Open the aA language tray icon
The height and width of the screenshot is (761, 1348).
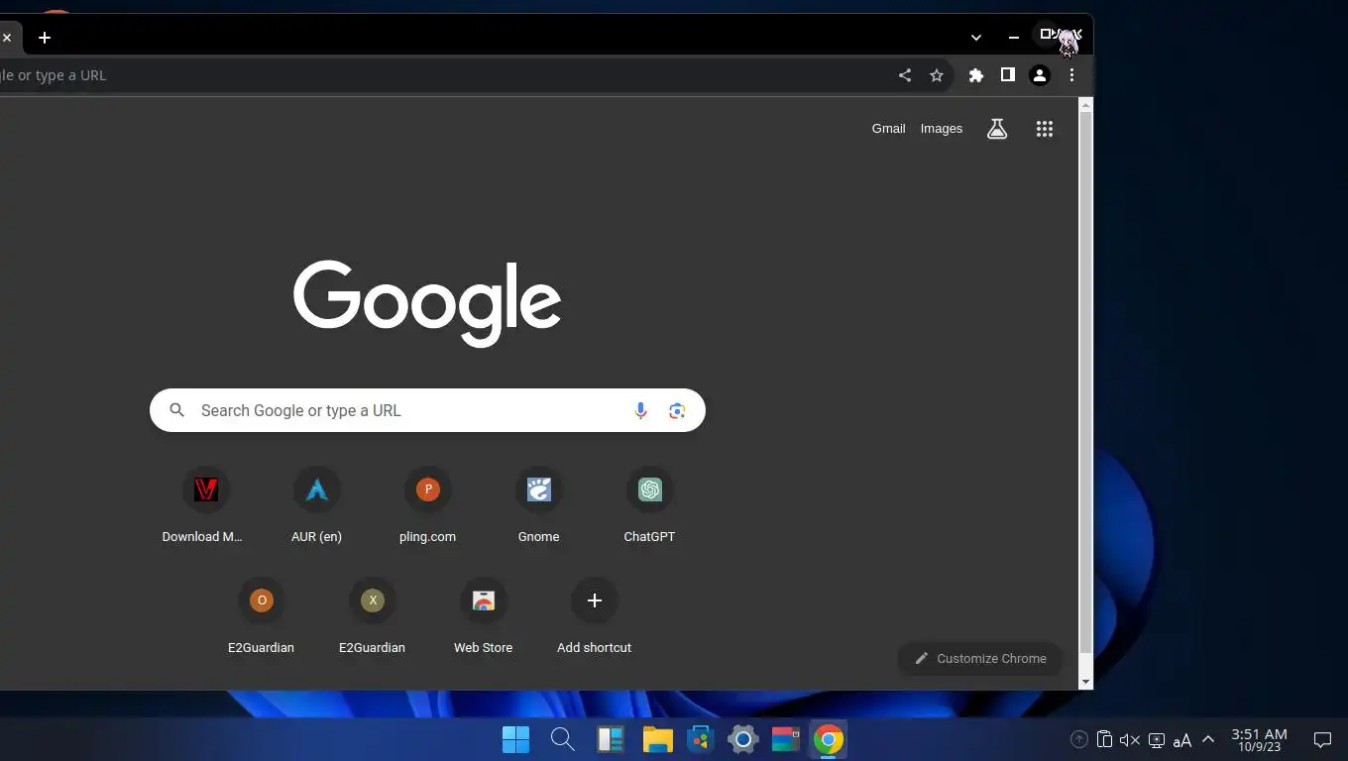(1181, 740)
